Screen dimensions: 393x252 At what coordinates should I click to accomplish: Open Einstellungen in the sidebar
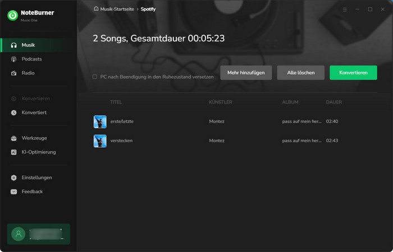(39, 178)
